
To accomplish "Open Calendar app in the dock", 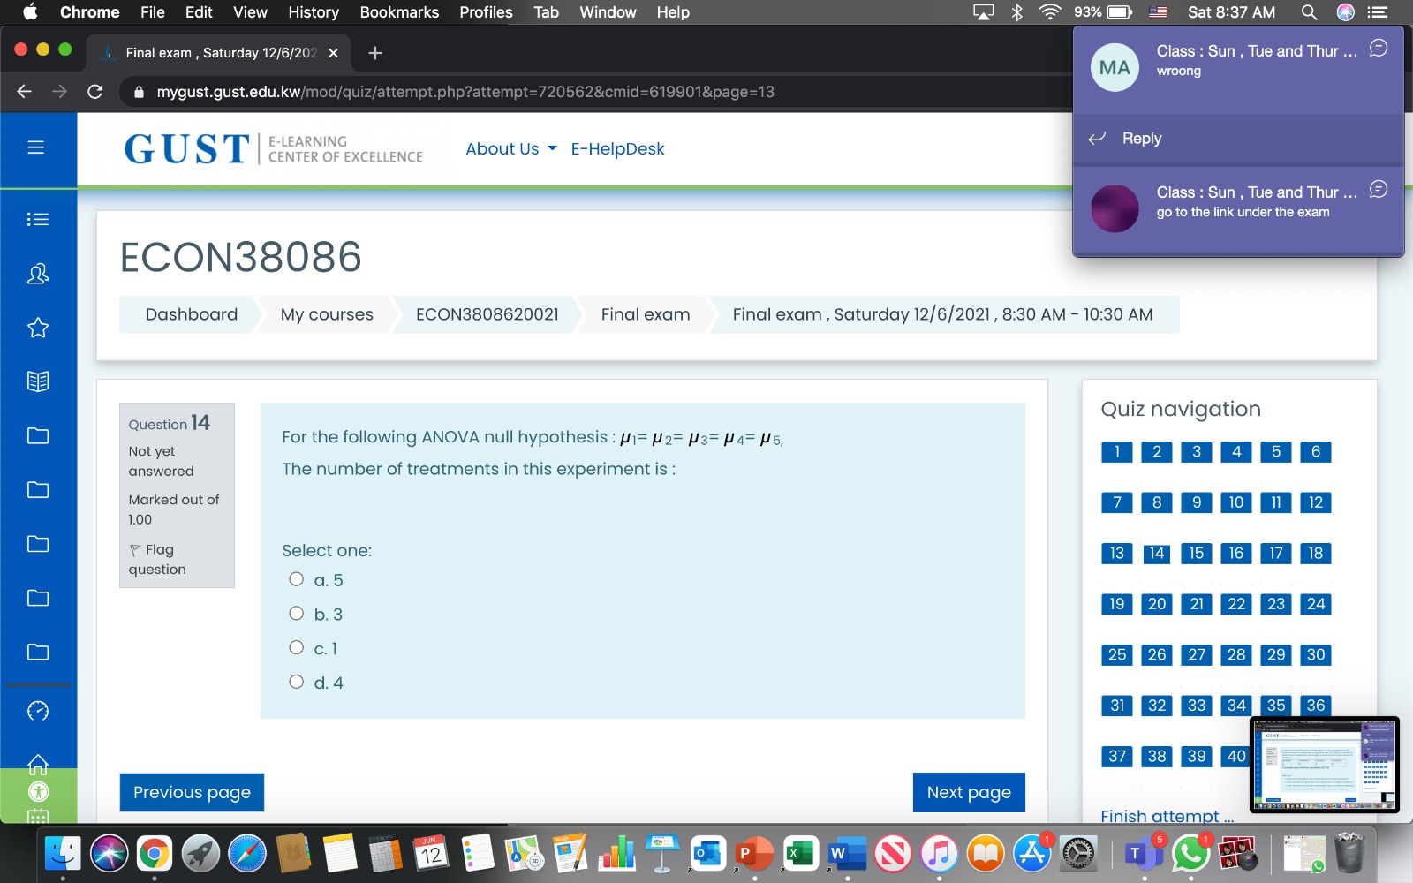I will [x=431, y=853].
